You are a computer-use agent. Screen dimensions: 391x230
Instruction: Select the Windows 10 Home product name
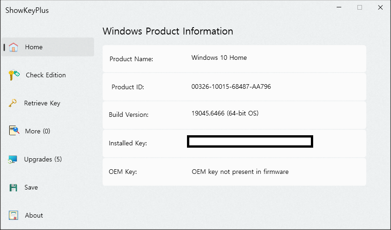219,57
